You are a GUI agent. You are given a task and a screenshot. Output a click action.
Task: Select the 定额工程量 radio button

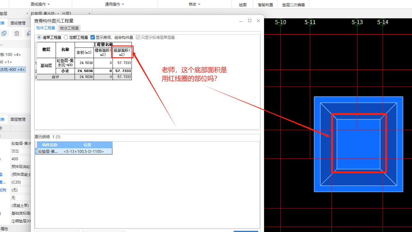point(66,37)
